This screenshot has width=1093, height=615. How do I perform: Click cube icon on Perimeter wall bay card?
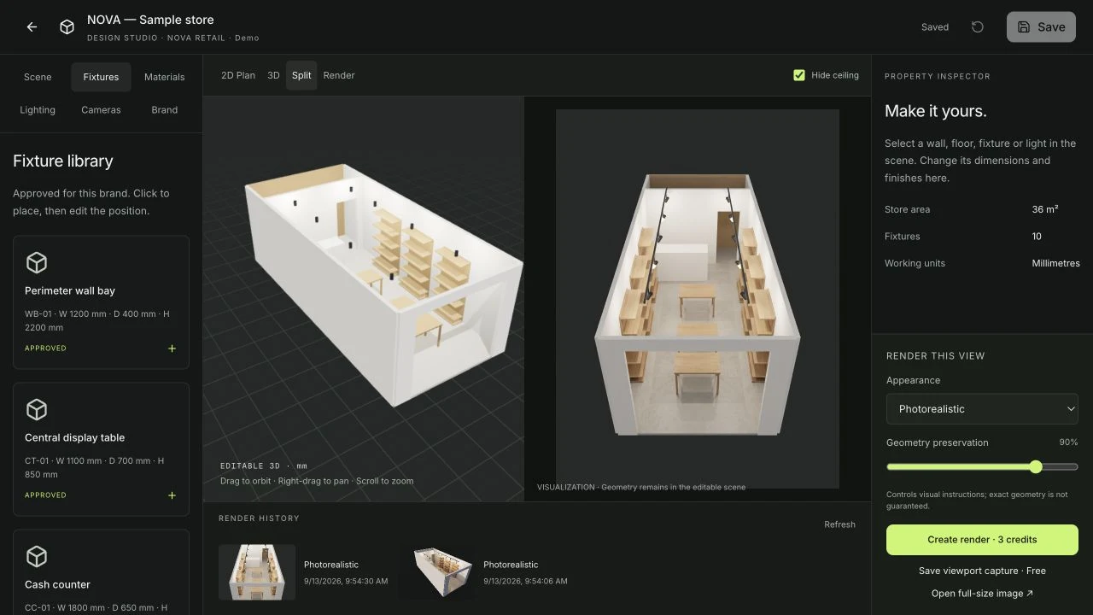coord(37,262)
